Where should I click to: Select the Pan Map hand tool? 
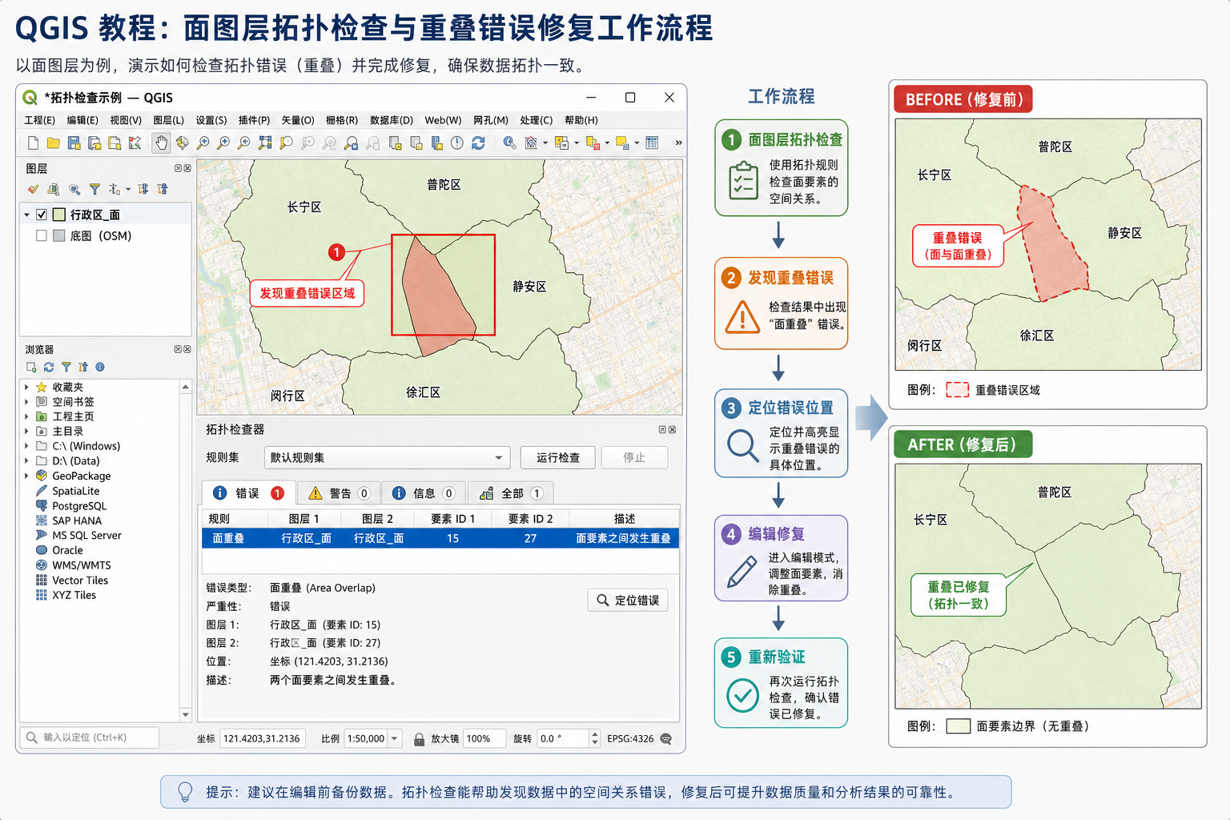(x=162, y=143)
